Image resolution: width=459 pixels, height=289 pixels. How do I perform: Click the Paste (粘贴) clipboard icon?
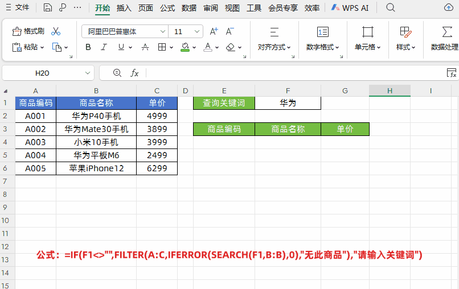pyautogui.click(x=17, y=47)
